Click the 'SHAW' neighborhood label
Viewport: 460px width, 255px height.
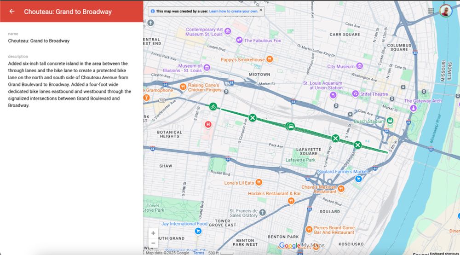click(166, 166)
